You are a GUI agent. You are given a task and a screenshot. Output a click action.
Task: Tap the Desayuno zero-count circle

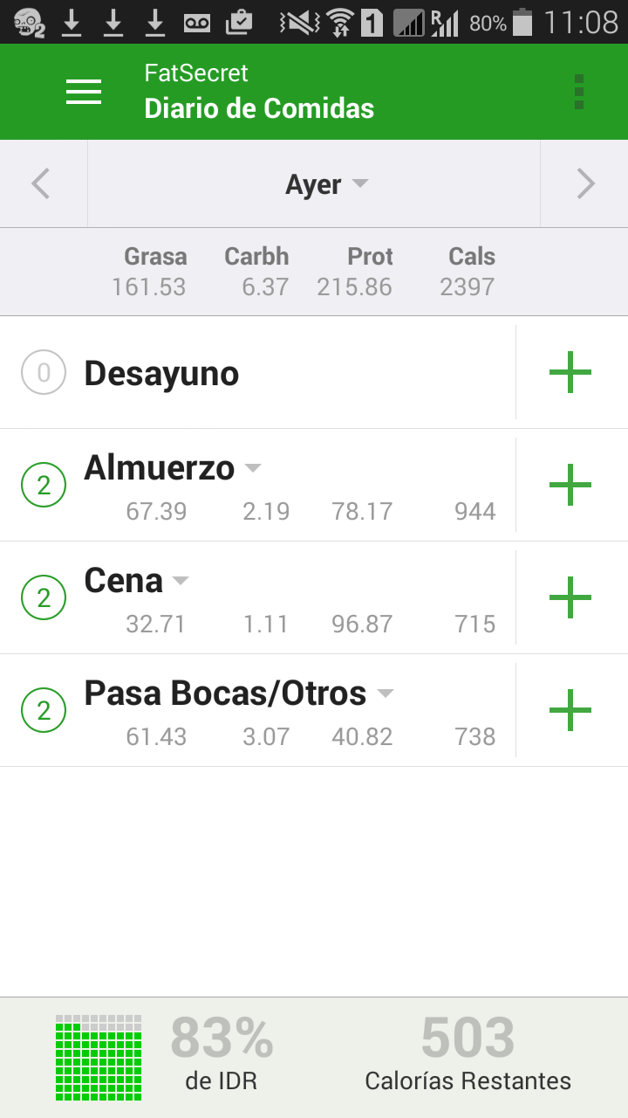click(44, 373)
